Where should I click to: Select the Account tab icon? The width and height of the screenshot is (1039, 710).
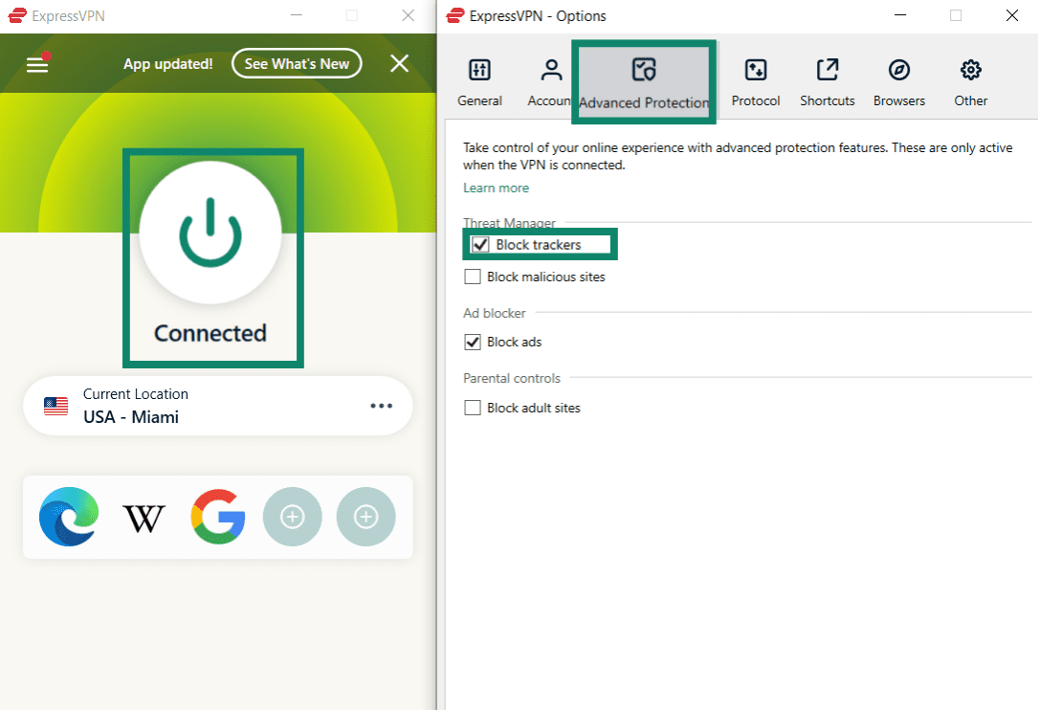(550, 70)
